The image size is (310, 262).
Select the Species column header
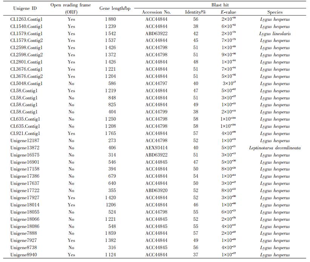click(275, 12)
